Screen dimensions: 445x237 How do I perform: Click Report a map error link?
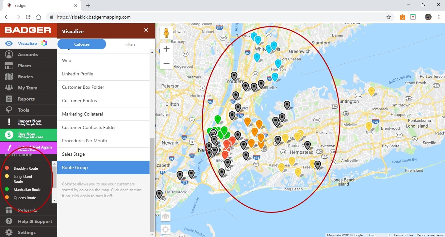tap(430, 235)
